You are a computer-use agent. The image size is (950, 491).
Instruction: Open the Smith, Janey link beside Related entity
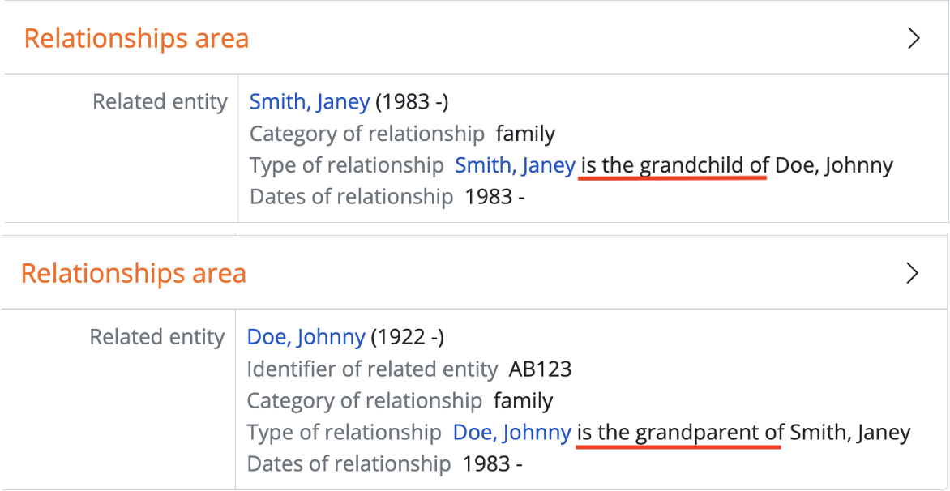click(309, 102)
